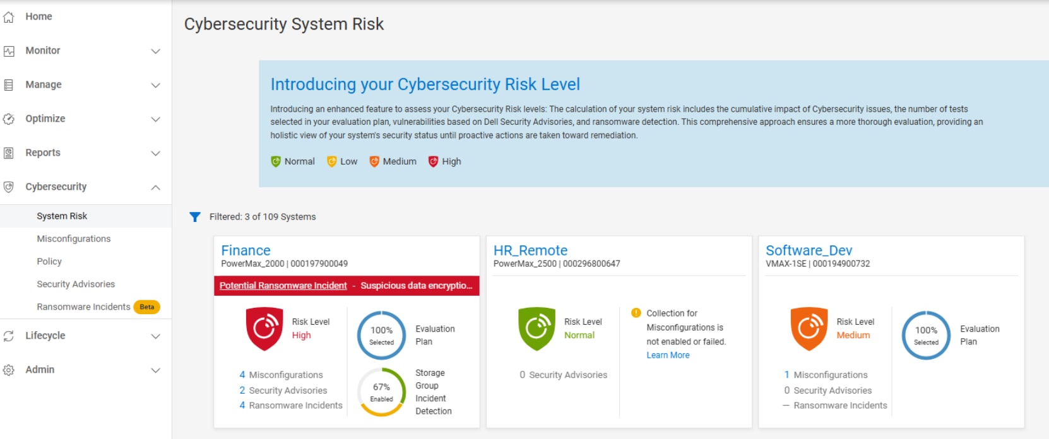Click Software_Dev 100% Selected evaluation plan ring
The image size is (1049, 439).
[x=926, y=336]
